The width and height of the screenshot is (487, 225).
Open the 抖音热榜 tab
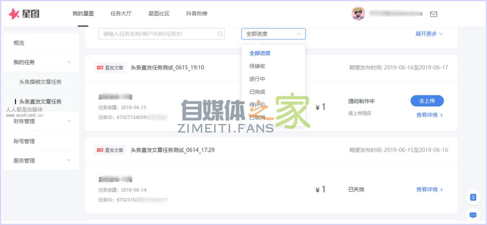[197, 14]
